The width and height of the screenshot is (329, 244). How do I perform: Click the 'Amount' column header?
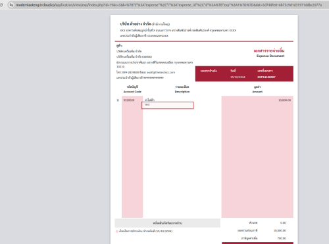point(257,92)
